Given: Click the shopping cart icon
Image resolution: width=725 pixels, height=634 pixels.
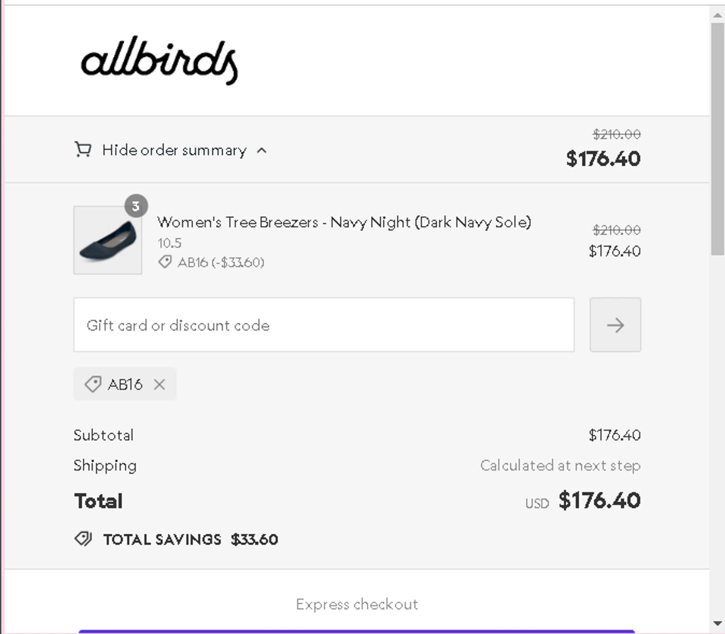Looking at the screenshot, I should 83,150.
